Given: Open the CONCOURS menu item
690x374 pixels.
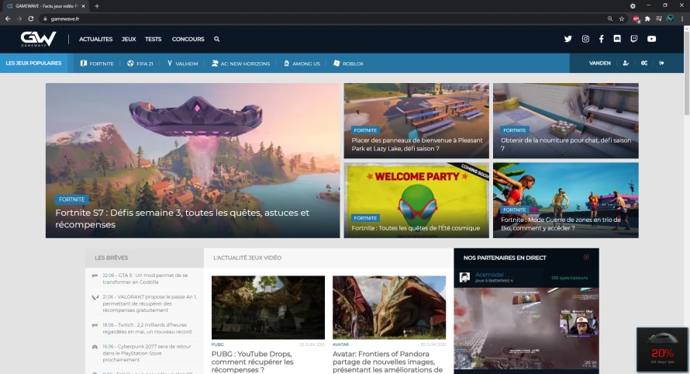Looking at the screenshot, I should point(188,40).
